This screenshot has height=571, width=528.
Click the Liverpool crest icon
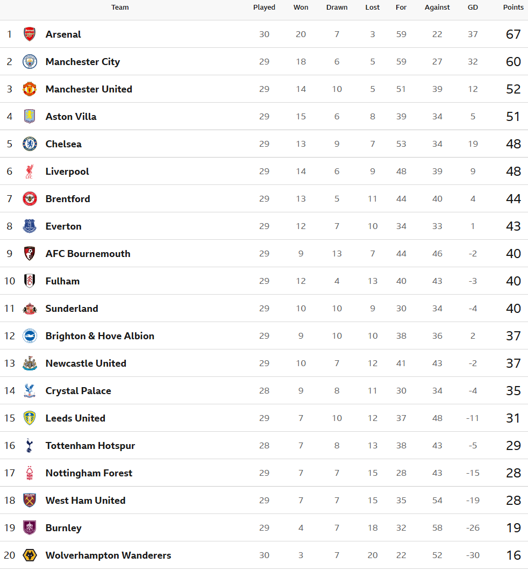(30, 172)
